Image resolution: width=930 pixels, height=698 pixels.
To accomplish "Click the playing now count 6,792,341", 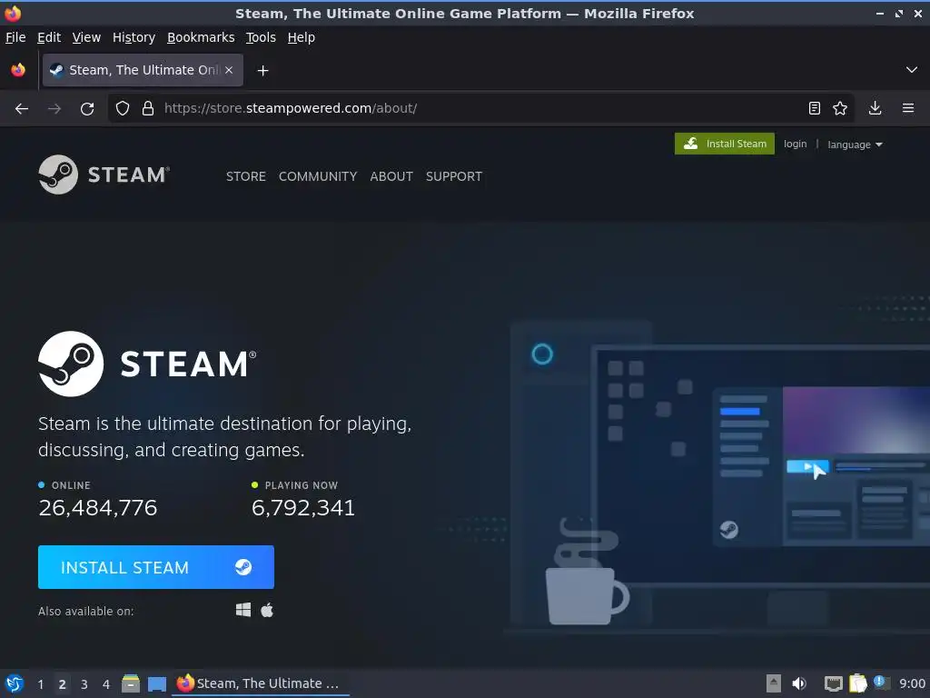I will (303, 507).
